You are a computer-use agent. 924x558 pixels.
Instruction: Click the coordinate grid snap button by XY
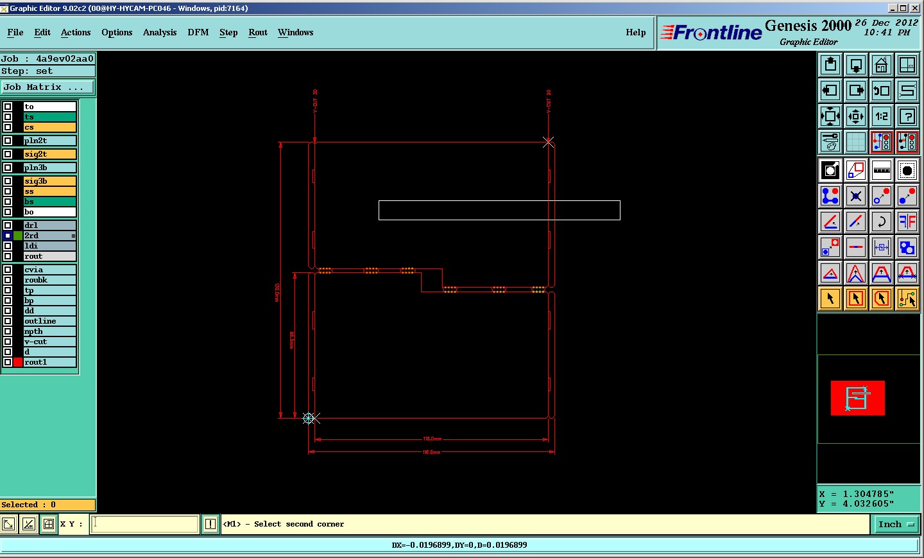pyautogui.click(x=49, y=524)
